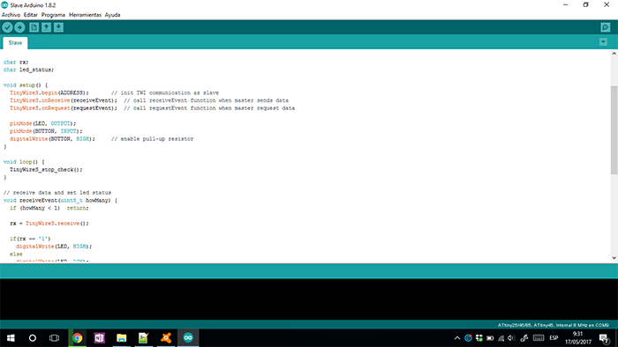Open Task View in the taskbar
This screenshot has width=618, height=347.
[x=54, y=338]
